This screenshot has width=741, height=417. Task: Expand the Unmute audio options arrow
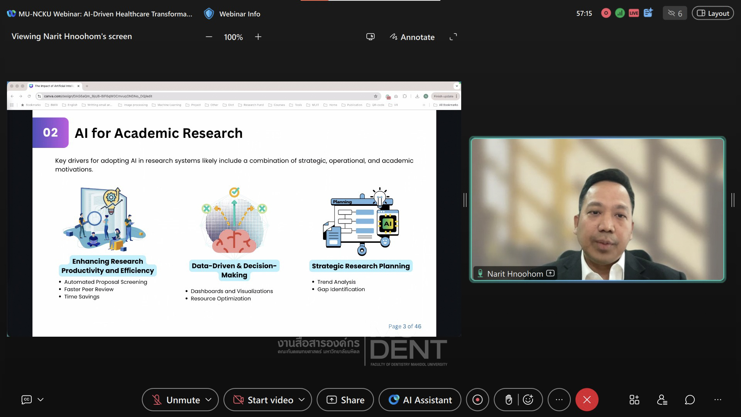[x=209, y=400]
